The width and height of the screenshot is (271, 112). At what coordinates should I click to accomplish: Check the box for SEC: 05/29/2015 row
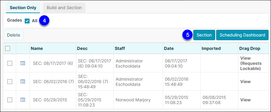coord(10,100)
